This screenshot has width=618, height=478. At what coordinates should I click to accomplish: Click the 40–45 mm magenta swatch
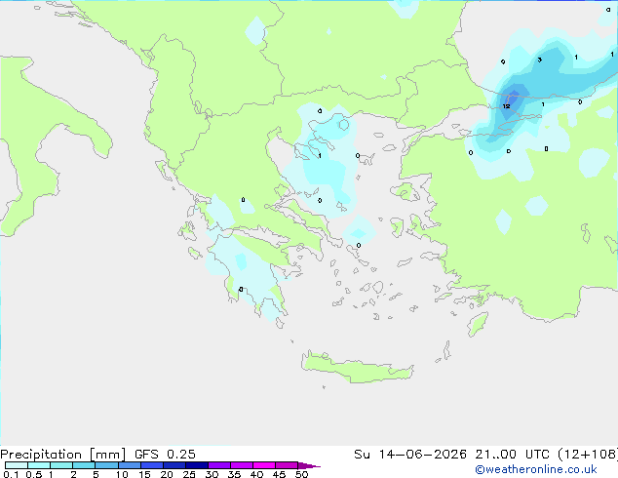(x=264, y=465)
